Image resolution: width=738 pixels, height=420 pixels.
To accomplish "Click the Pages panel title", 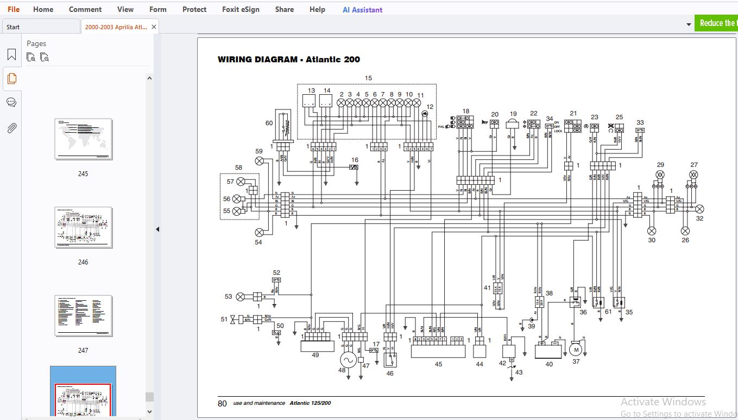I will (x=36, y=43).
